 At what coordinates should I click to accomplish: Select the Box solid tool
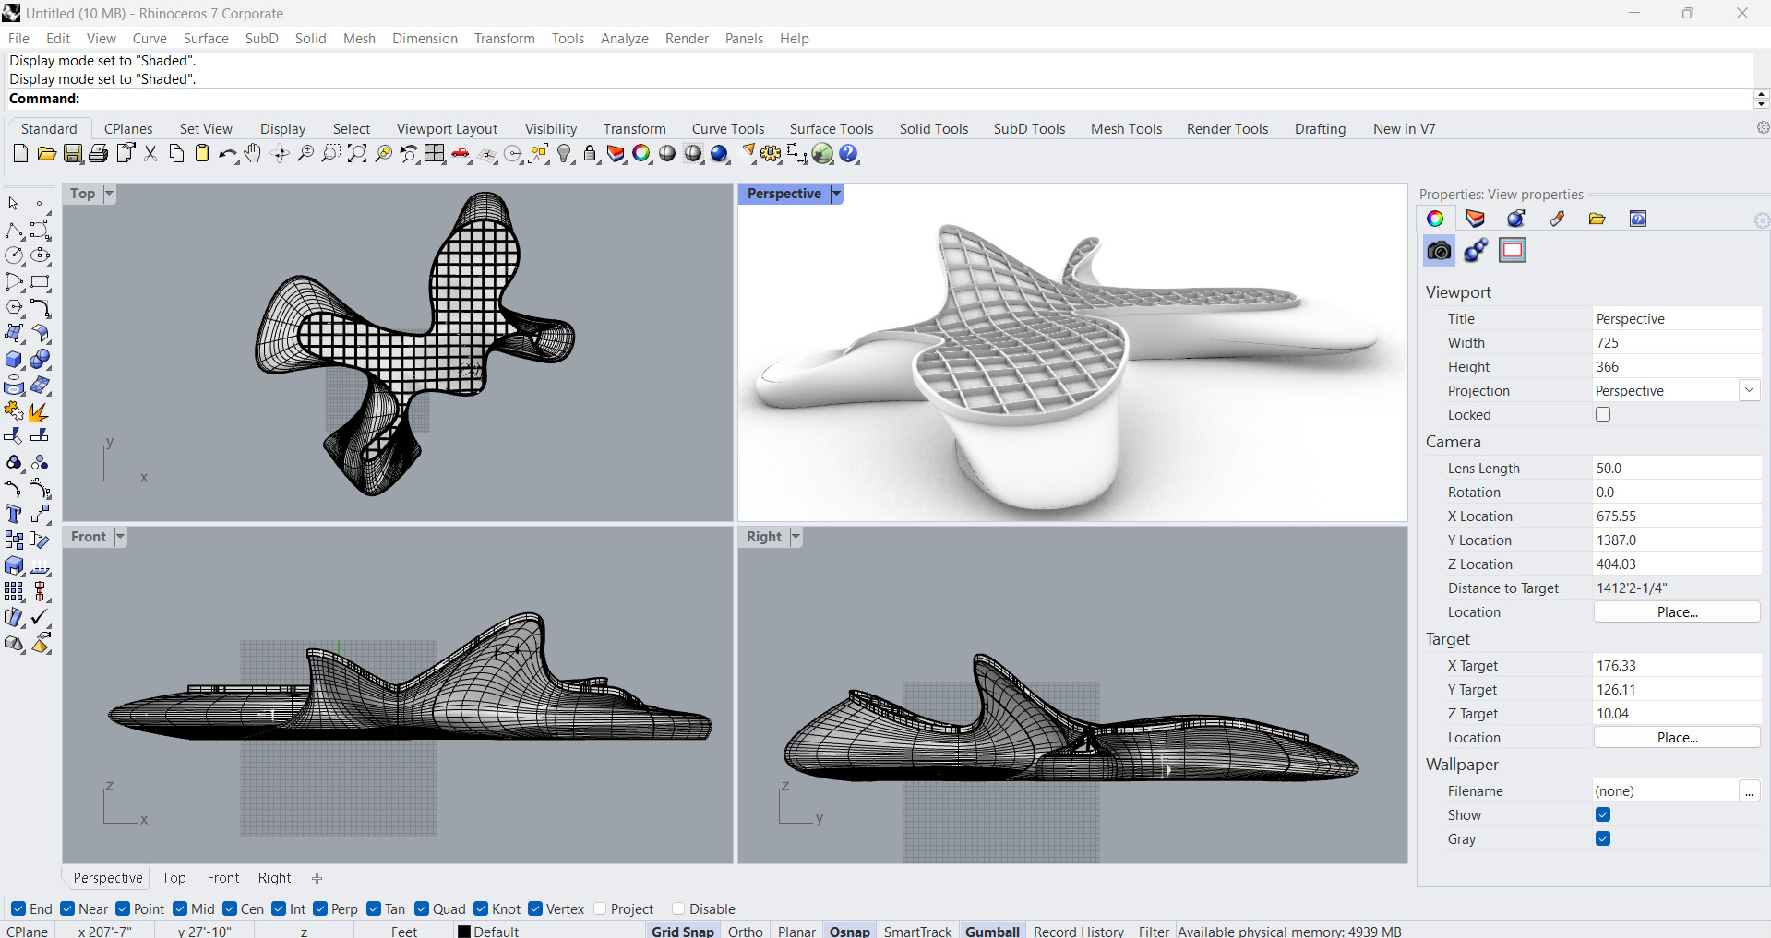click(x=15, y=360)
